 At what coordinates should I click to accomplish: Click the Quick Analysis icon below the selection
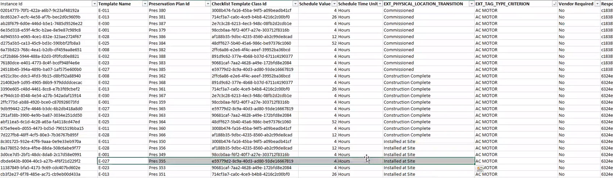(480, 169)
